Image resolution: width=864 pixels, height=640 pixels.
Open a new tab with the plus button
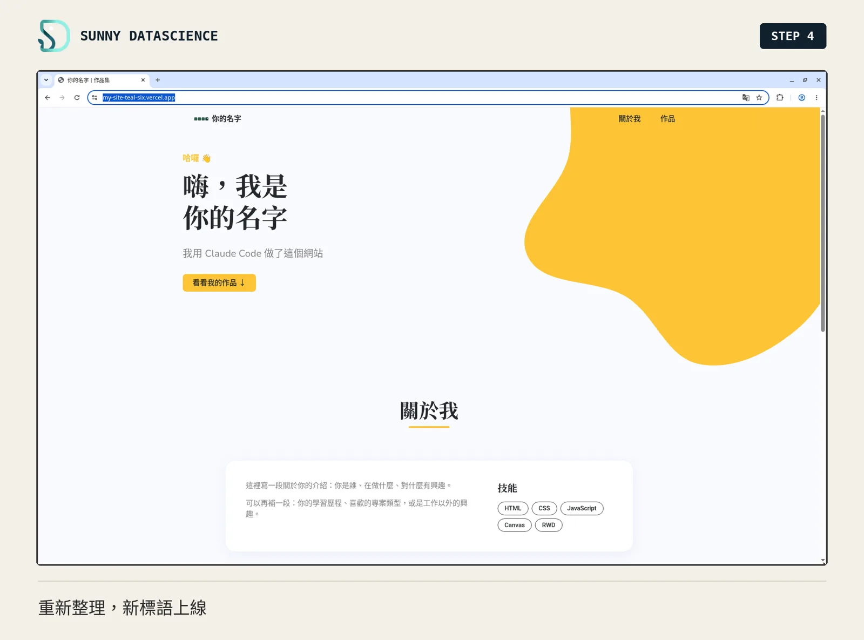point(158,80)
